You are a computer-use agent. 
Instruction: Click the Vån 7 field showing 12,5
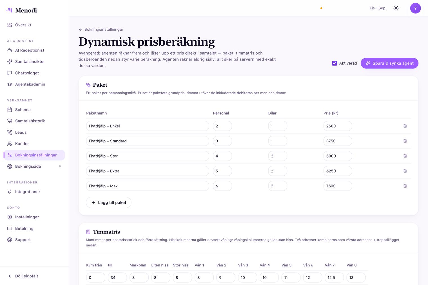click(x=334, y=277)
